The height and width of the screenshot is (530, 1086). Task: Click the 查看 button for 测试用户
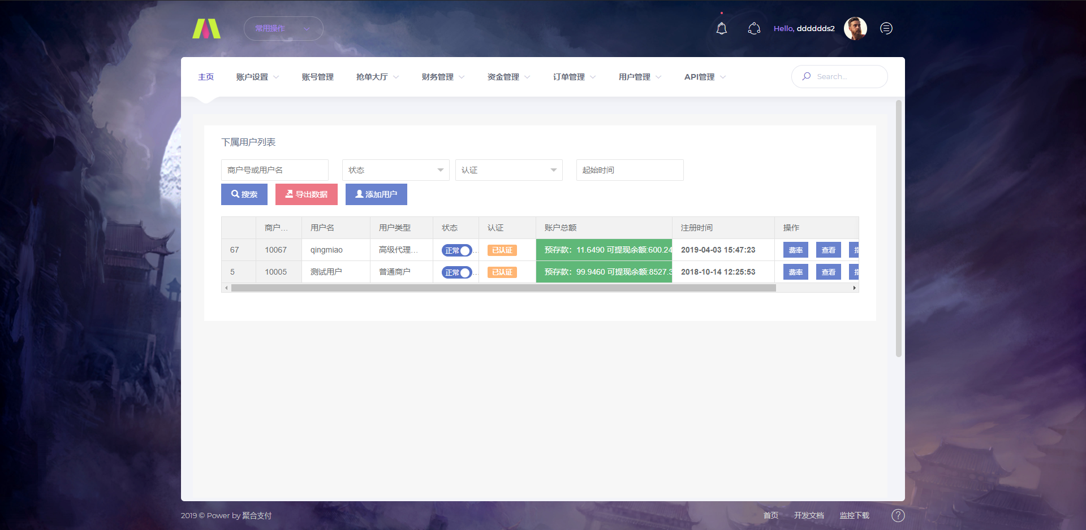829,272
